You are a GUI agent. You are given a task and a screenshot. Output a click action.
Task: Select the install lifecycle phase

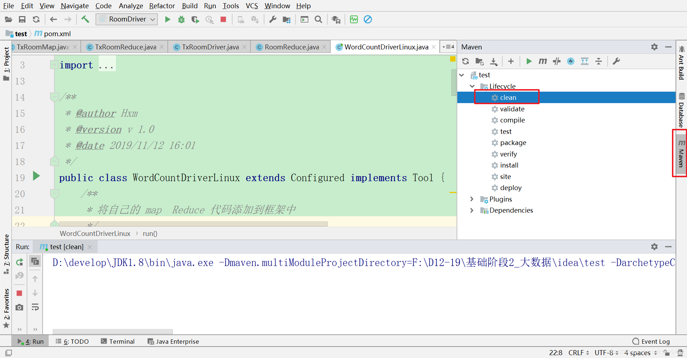[x=509, y=165]
